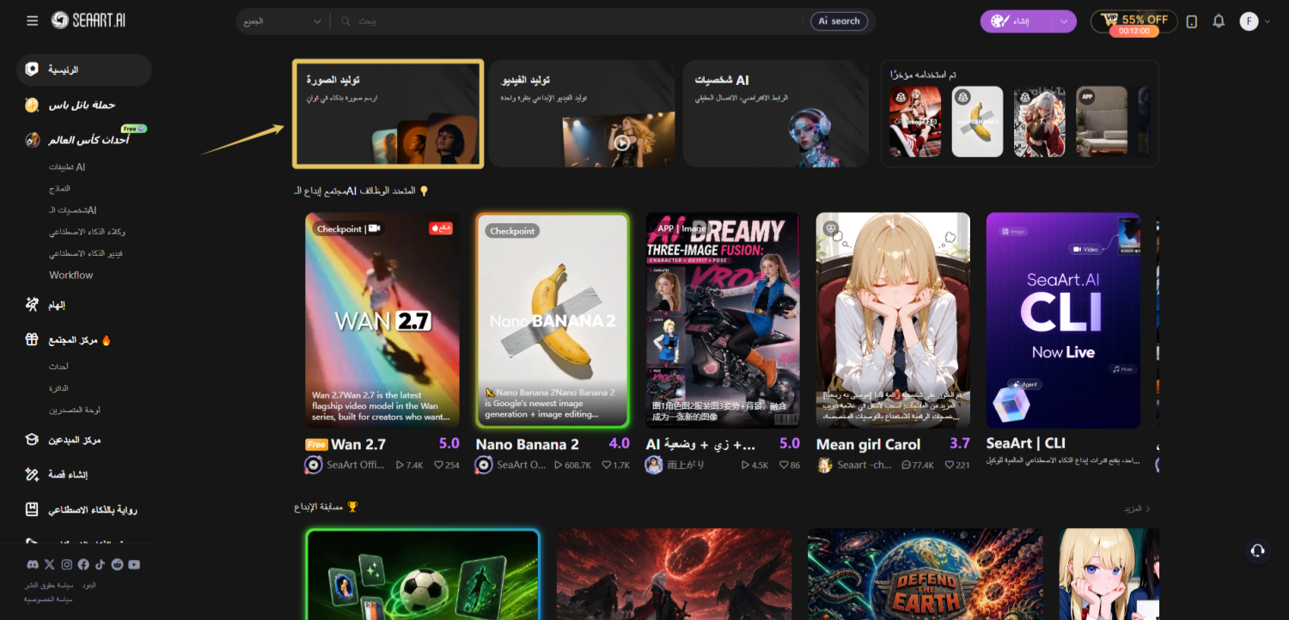Screen dimensions: 1289x620
Task: Click the X (Twitter) icon in footer
Action: [49, 564]
